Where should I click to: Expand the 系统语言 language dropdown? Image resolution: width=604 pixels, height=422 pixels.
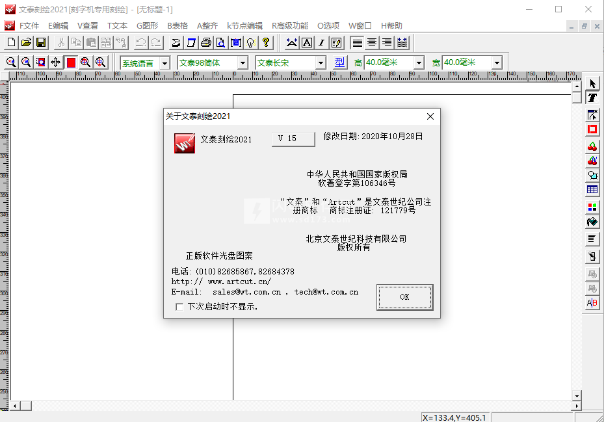tap(164, 63)
